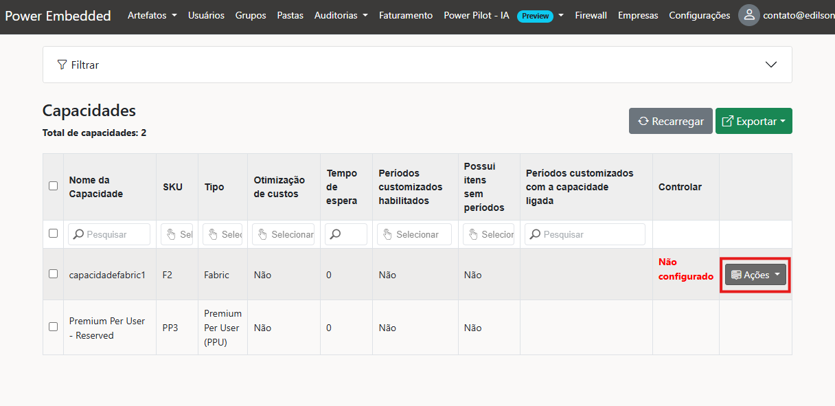Click the user avatar icon
The width and height of the screenshot is (835, 406).
point(748,15)
